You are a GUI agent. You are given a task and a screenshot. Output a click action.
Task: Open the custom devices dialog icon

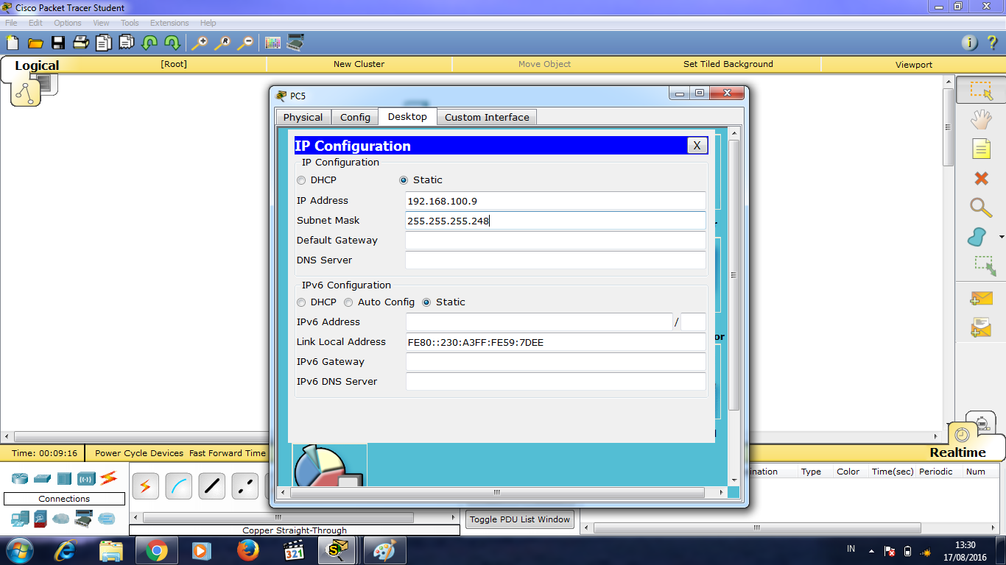click(x=295, y=43)
